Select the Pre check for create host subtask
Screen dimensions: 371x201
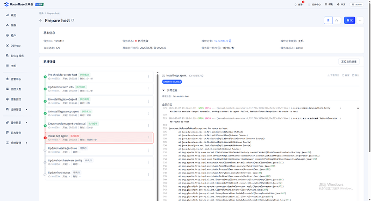click(x=99, y=77)
